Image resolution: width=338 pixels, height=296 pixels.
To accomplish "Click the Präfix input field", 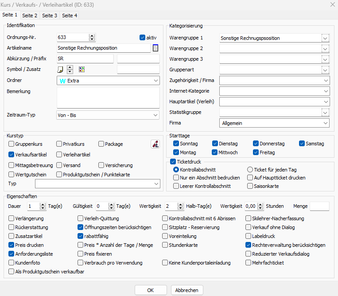I will pyautogui.click(x=138, y=58).
